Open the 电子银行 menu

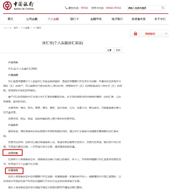click(117, 19)
